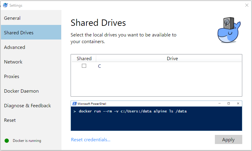Select the C drive row label
This screenshot has height=151, width=252.
point(100,66)
